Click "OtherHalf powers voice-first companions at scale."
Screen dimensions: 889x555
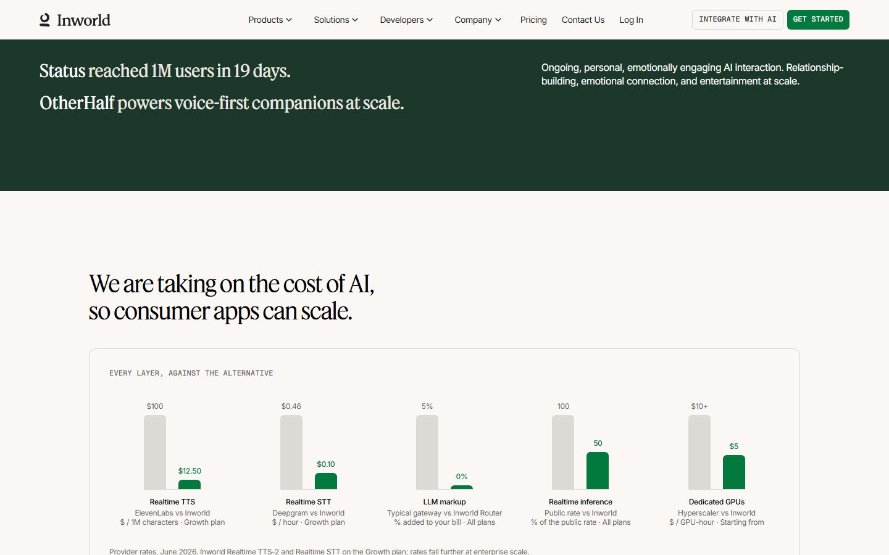[x=222, y=103]
